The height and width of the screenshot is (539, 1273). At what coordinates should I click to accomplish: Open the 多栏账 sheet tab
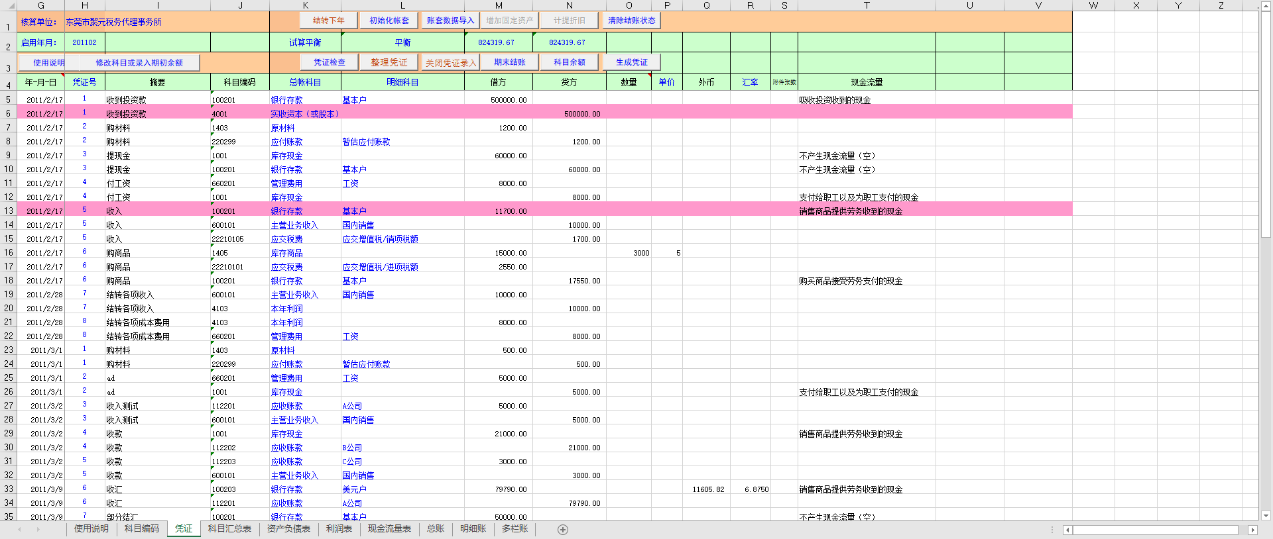pos(515,529)
